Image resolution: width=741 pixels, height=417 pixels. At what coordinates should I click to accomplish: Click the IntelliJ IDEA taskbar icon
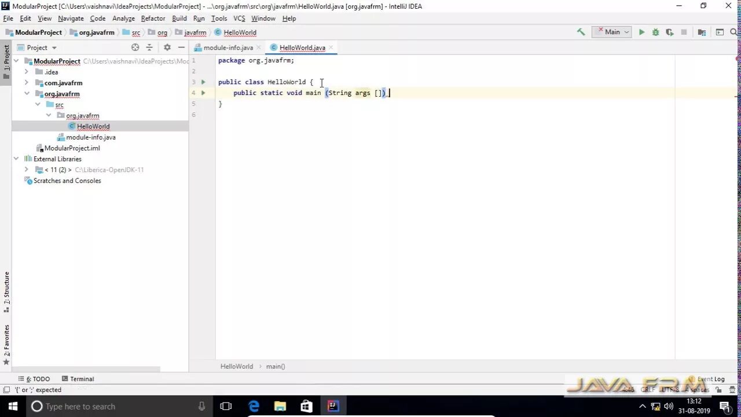click(333, 407)
